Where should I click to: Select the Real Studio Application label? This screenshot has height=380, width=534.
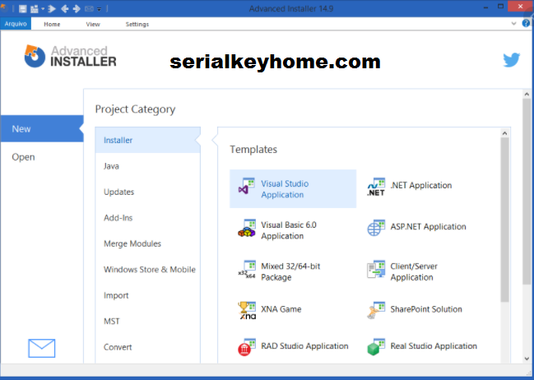point(434,346)
